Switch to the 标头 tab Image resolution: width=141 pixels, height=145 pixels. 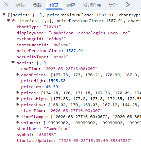[x=20, y=5]
